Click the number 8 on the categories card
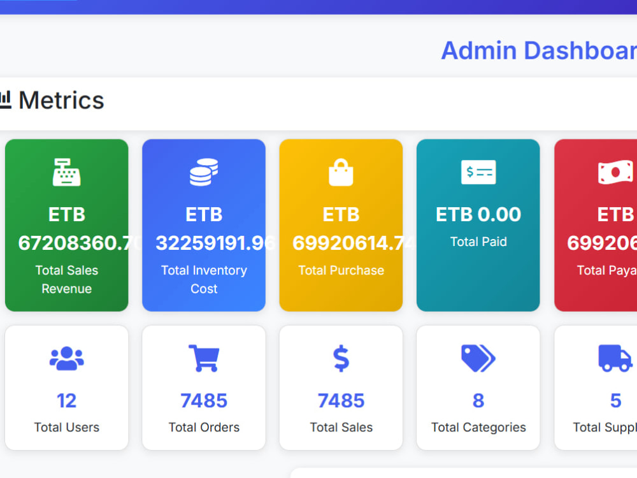 pos(478,401)
